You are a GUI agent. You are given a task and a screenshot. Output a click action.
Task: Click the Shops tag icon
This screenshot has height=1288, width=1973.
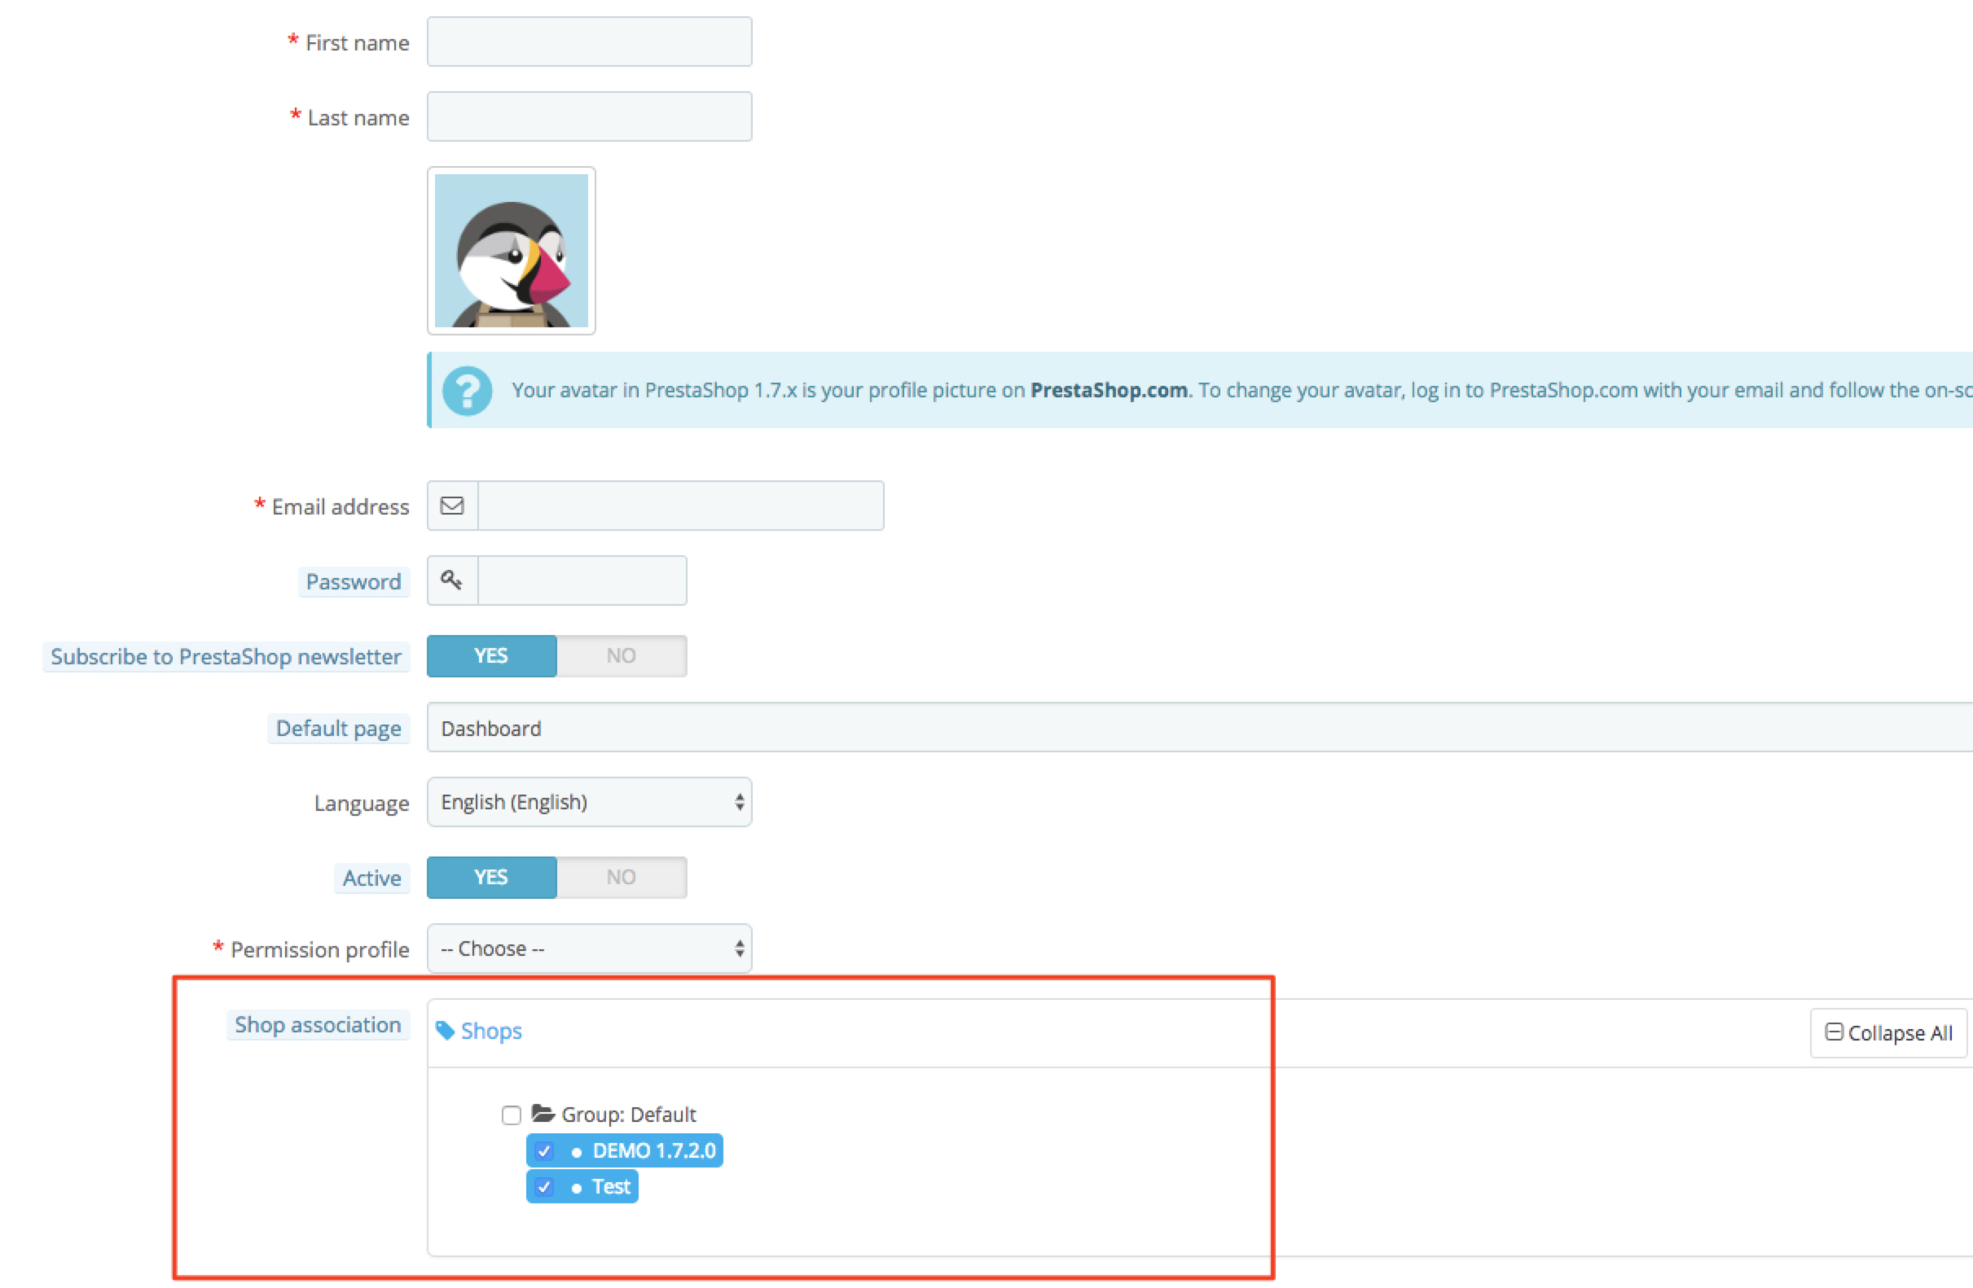pyautogui.click(x=445, y=1031)
